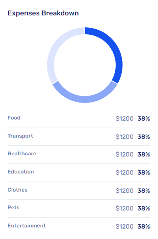This screenshot has height=239, width=158.
Task: Click the medium blue donut segment
Action: click(x=85, y=99)
